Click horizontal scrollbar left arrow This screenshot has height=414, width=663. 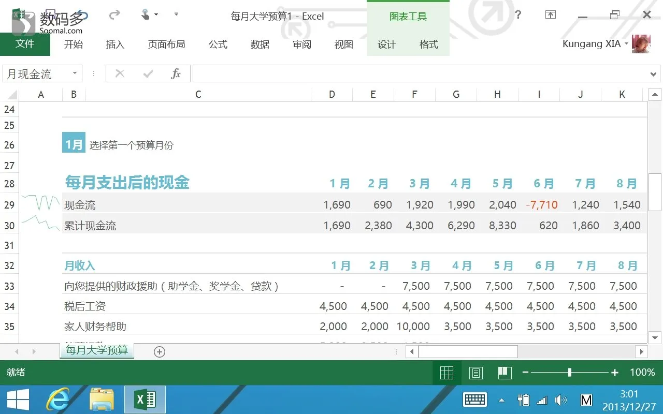(412, 352)
